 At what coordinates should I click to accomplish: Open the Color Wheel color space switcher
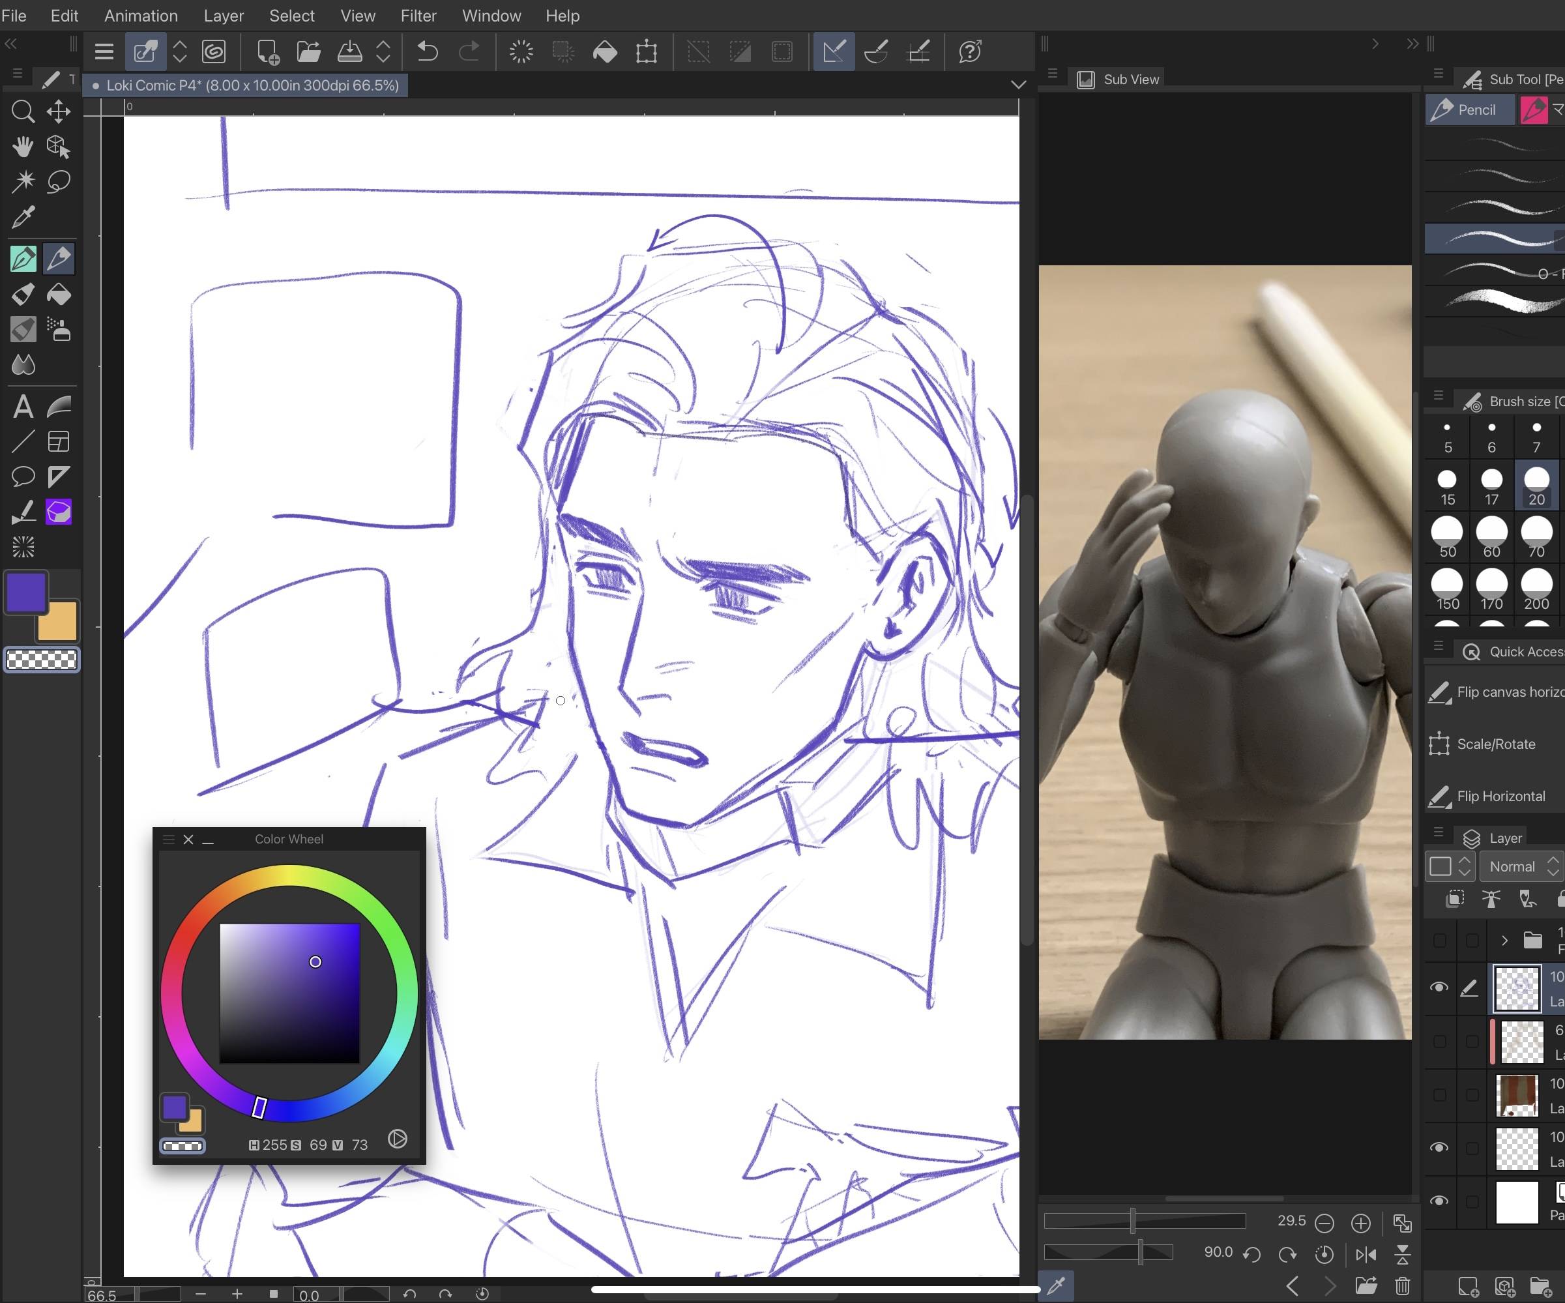click(397, 1138)
